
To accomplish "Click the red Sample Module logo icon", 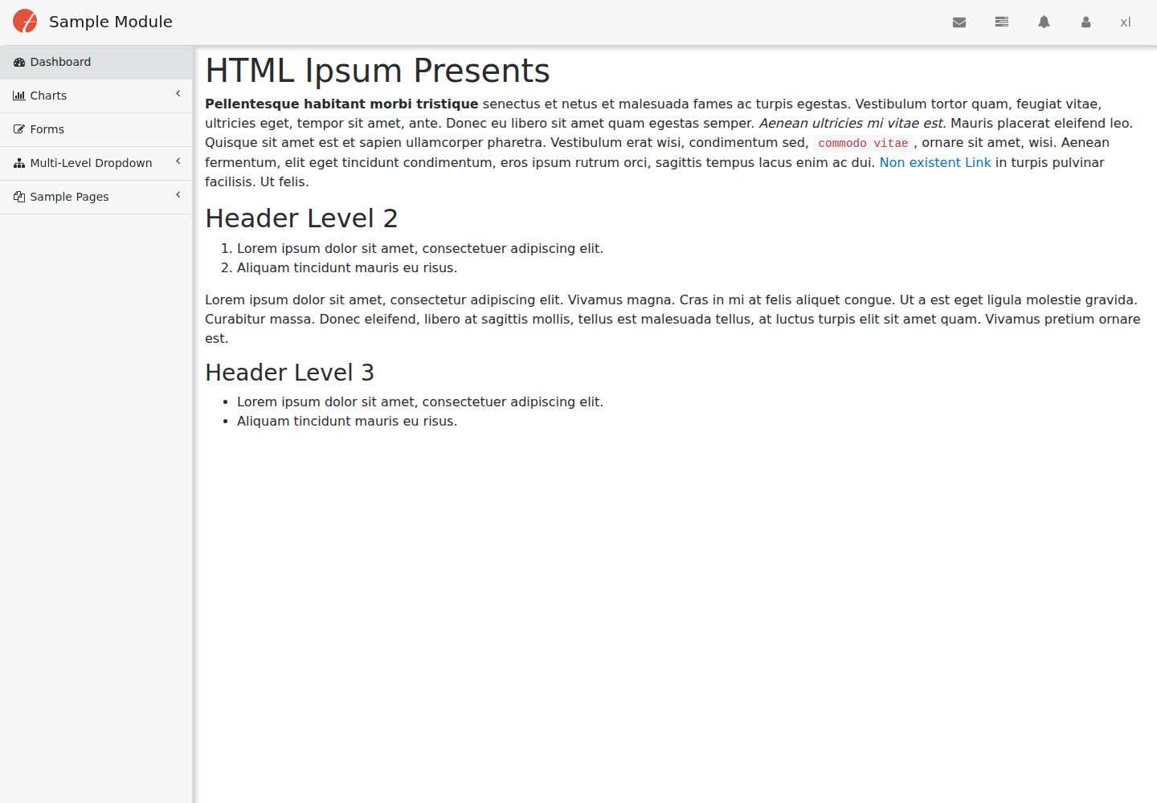I will (x=25, y=22).
